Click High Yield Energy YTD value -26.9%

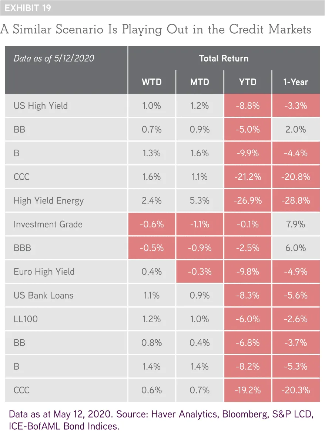248,200
